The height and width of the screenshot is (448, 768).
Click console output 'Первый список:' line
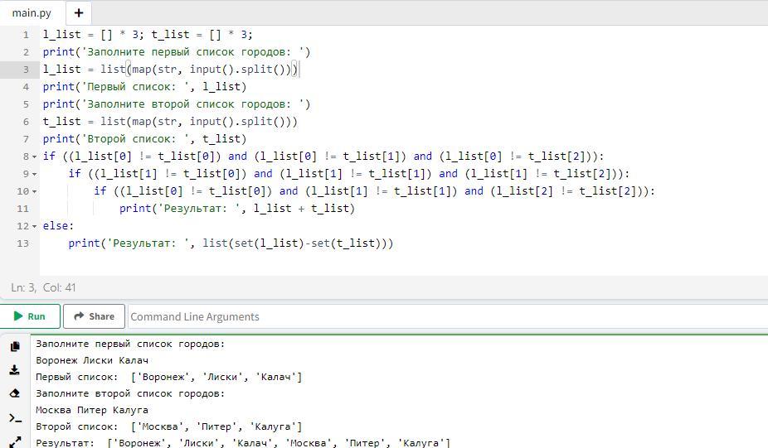pos(168,377)
